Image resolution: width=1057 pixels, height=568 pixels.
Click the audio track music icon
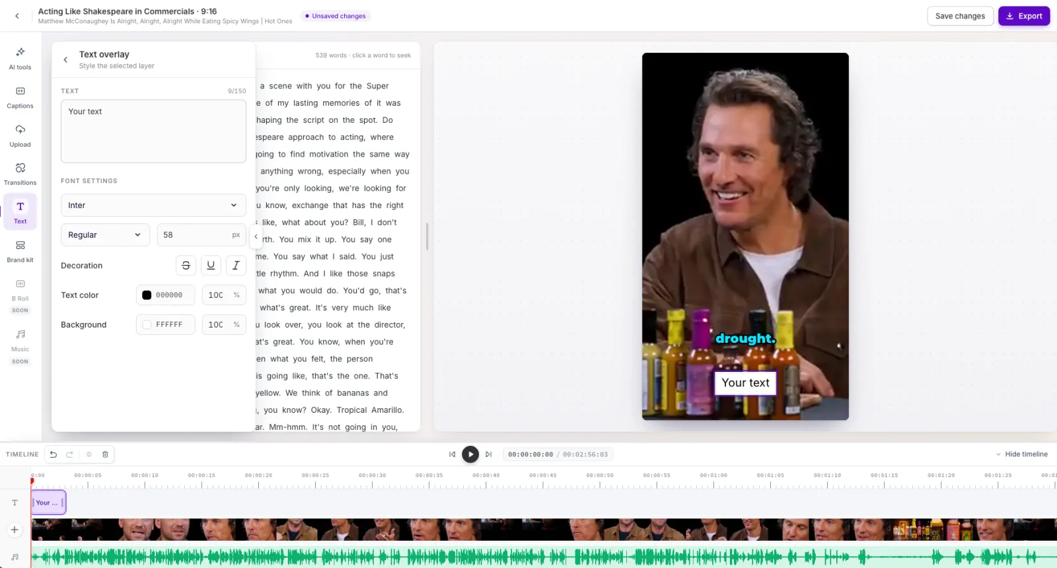(x=15, y=557)
